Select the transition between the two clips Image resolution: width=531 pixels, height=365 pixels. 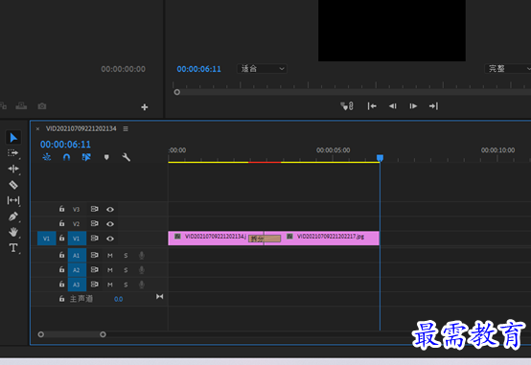265,239
